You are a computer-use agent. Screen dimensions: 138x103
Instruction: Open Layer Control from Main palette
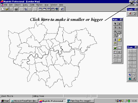115,48
